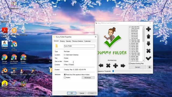
Task: Select the Lisa - Chrome shortcut
Action: [x=14, y=46]
